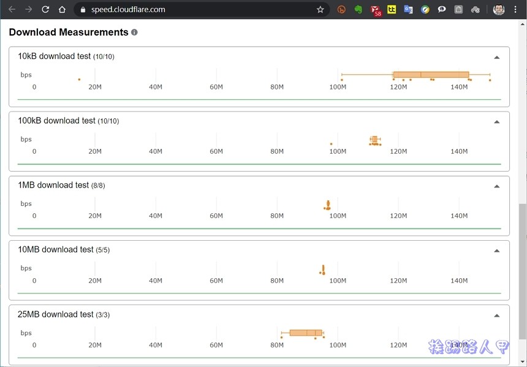527x367 pixels.
Task: Collapse the 25MB download test panel
Action: pos(496,315)
